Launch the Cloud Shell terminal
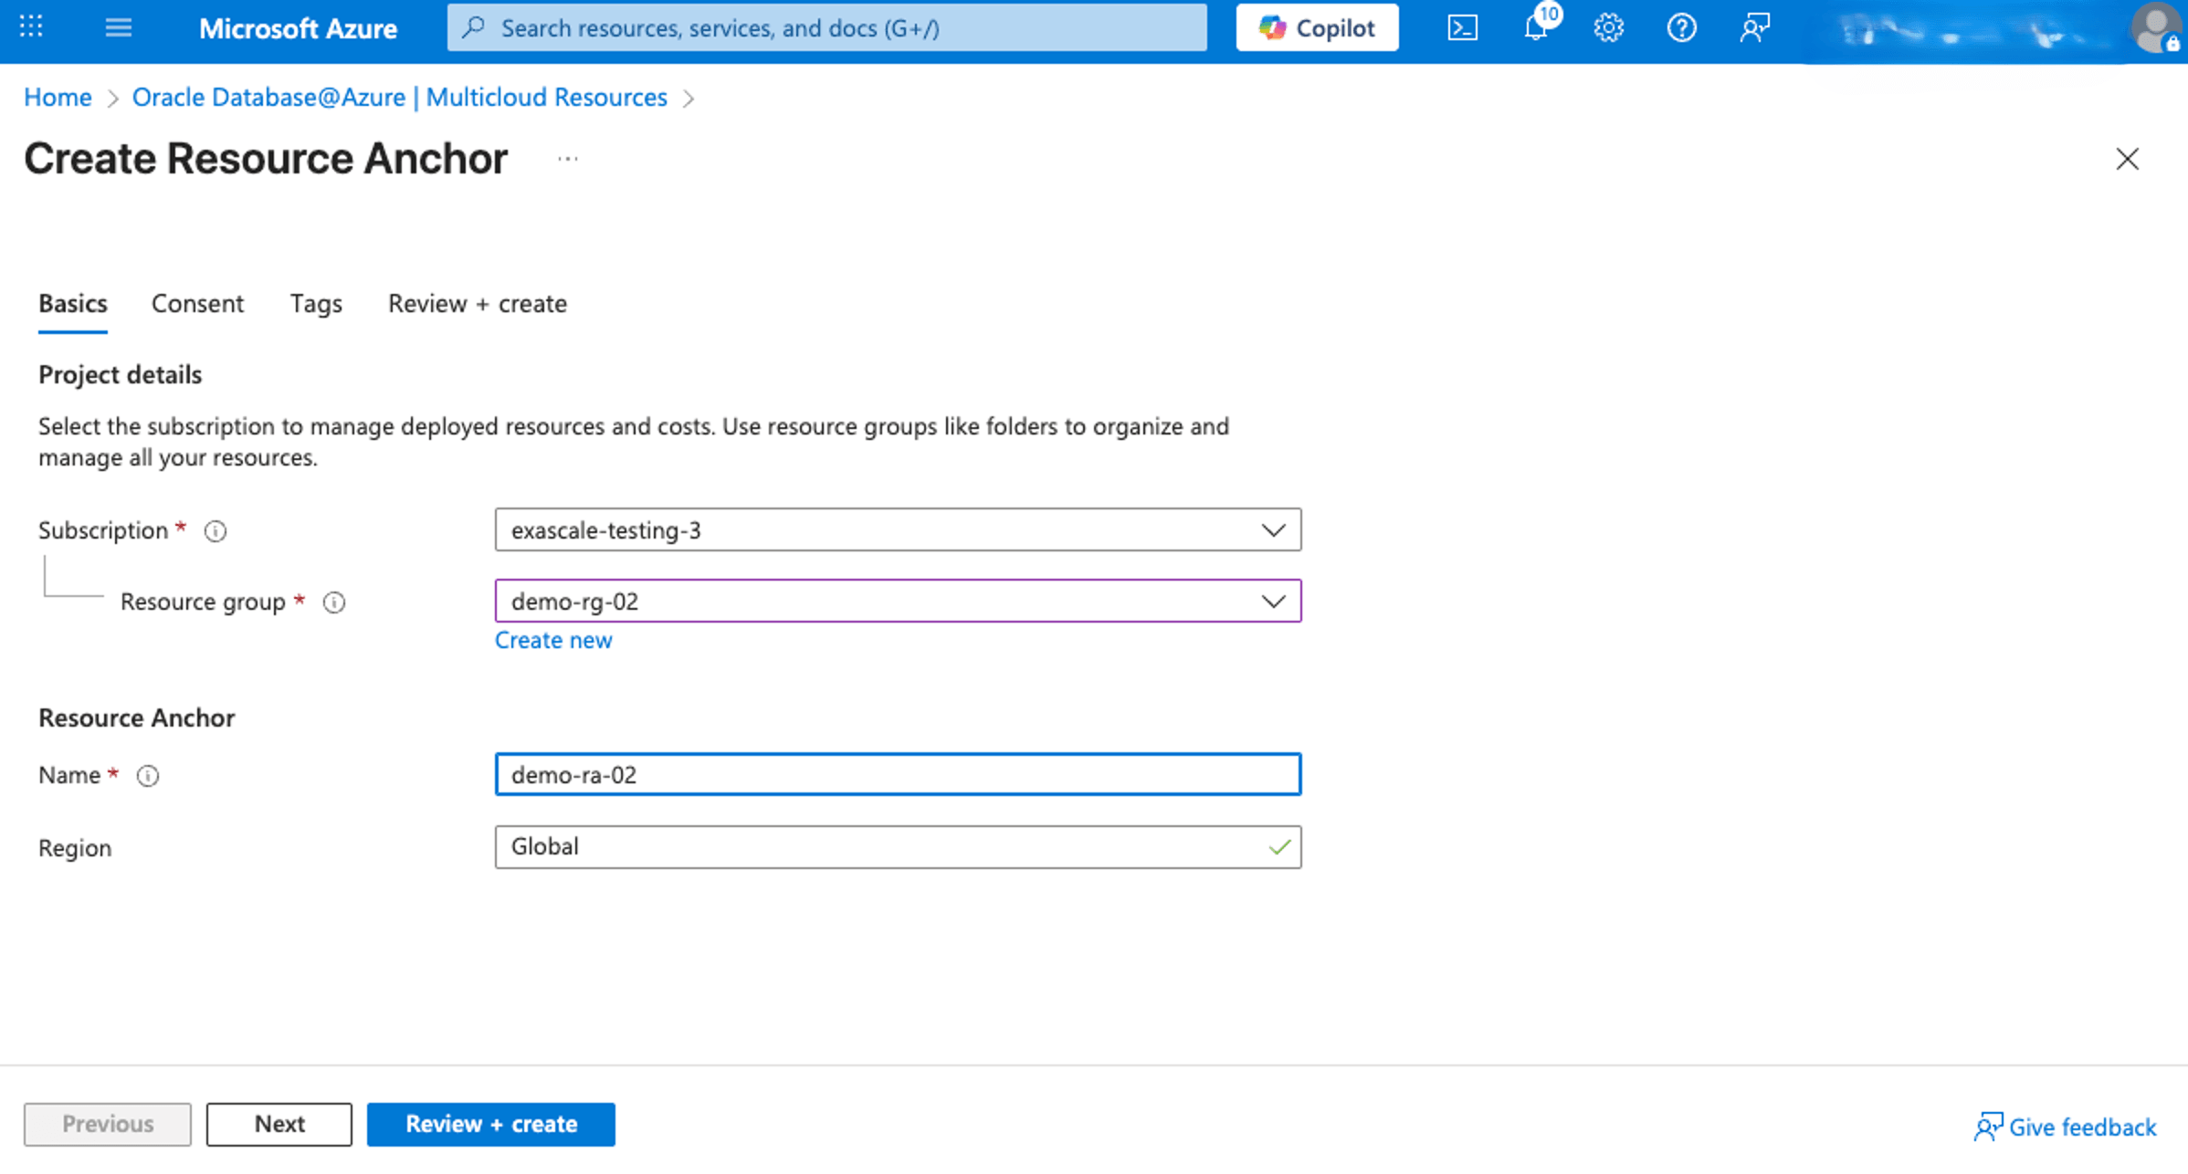The height and width of the screenshot is (1174, 2188). [x=1463, y=27]
